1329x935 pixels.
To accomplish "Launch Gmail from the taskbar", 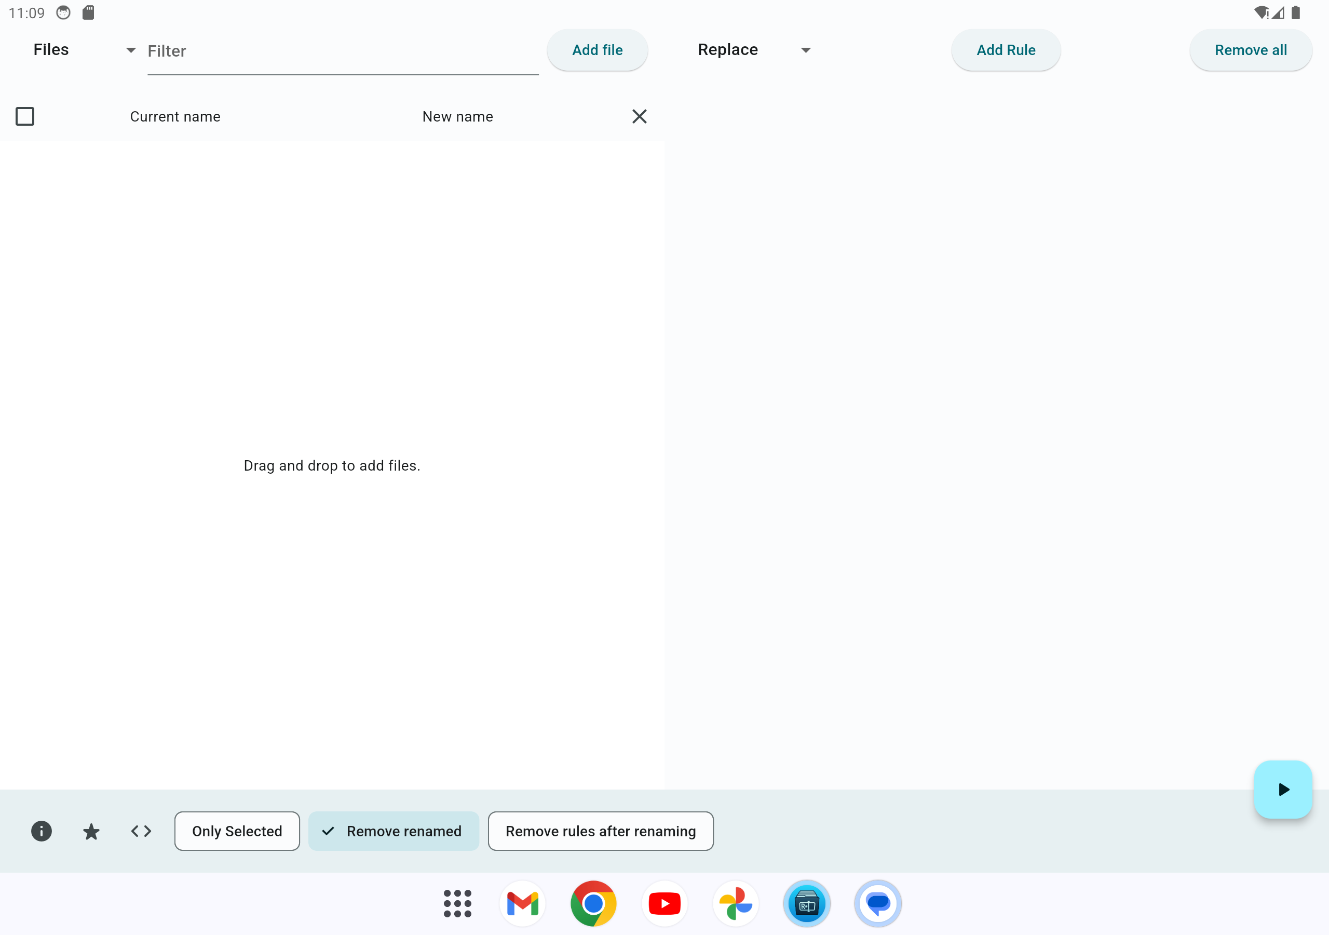I will pos(522,903).
